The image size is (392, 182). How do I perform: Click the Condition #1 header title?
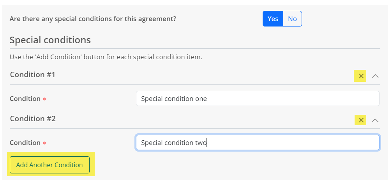point(33,74)
